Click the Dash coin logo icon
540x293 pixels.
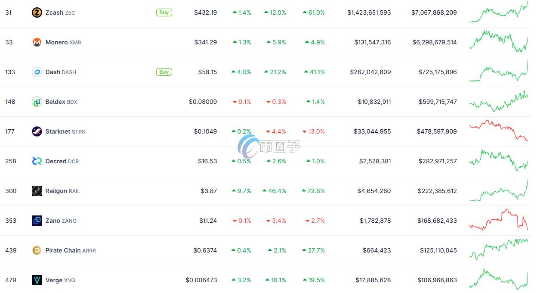point(37,72)
